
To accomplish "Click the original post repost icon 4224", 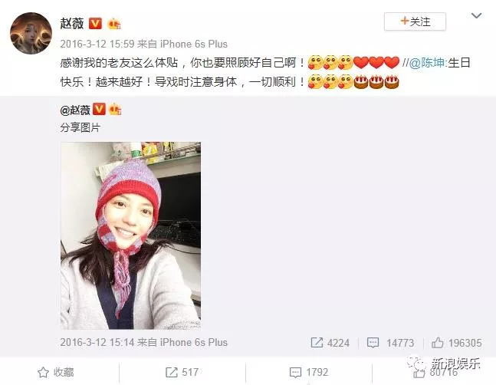I will point(330,343).
